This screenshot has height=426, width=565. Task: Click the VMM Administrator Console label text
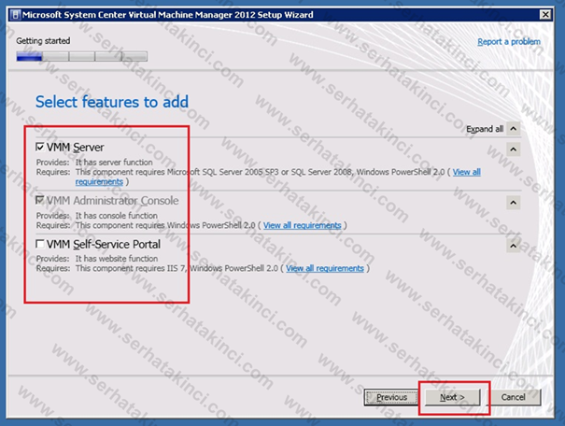click(113, 200)
